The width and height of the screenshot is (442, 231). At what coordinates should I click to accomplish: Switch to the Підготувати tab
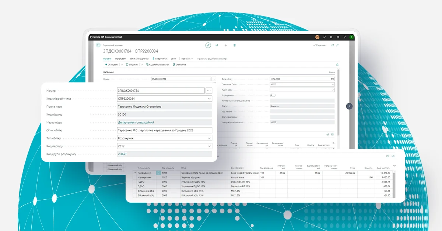tap(120, 58)
